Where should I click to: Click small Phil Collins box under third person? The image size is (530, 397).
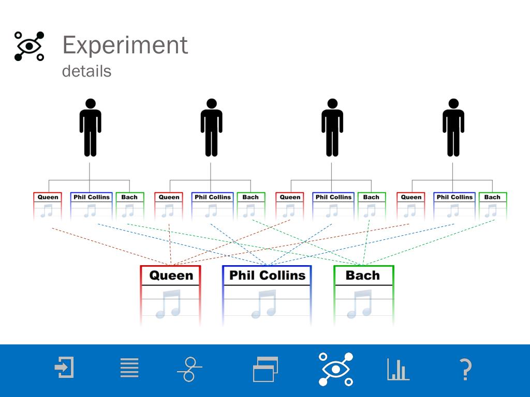pos(333,206)
